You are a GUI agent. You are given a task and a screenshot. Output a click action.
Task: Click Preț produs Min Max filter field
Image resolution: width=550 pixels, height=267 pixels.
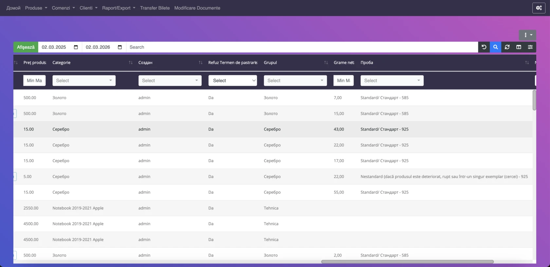point(34,80)
